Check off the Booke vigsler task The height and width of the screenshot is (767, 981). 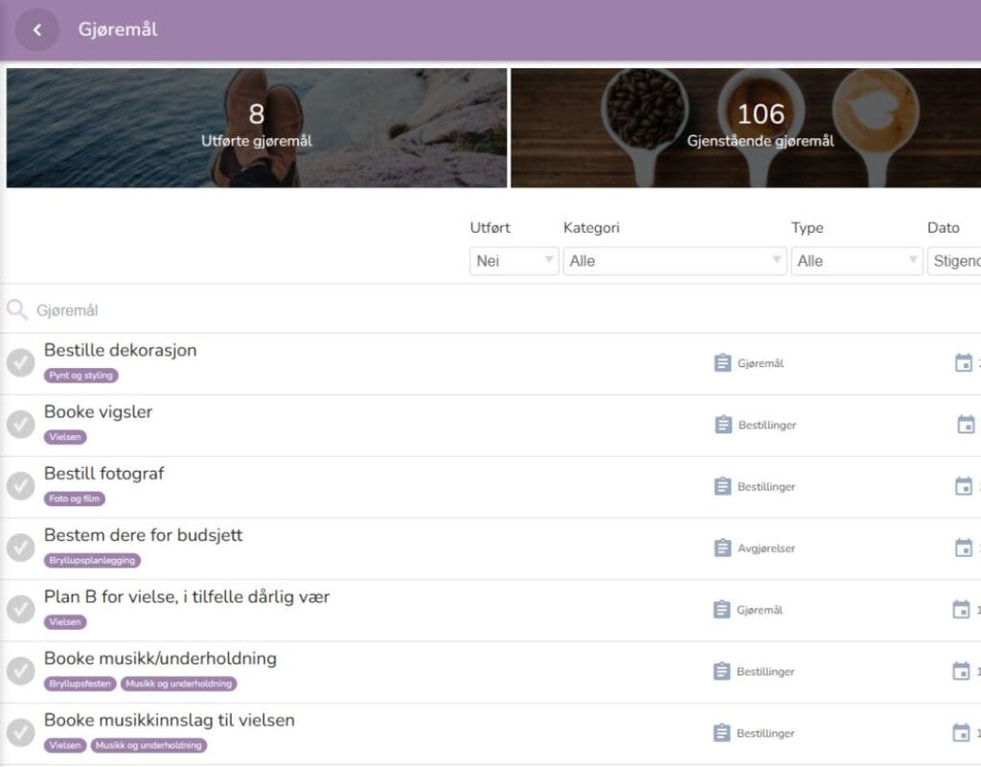point(21,425)
